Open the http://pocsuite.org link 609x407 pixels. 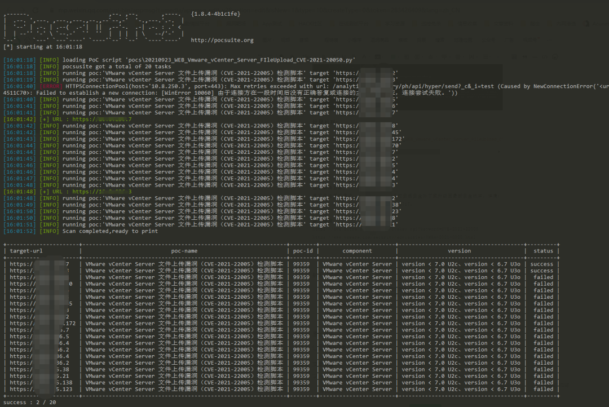tap(222, 40)
